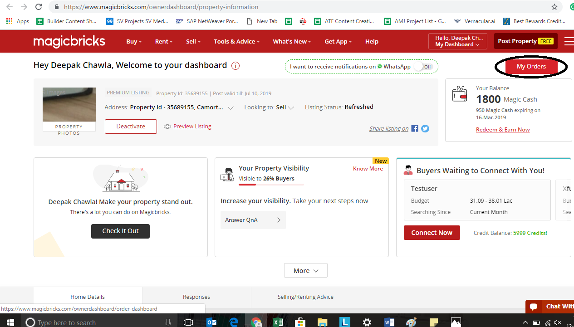Click the Facebook share listing icon

coord(415,128)
